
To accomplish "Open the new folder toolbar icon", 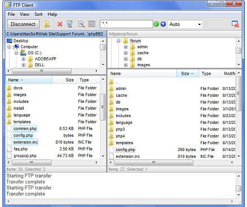I will coord(47,24).
